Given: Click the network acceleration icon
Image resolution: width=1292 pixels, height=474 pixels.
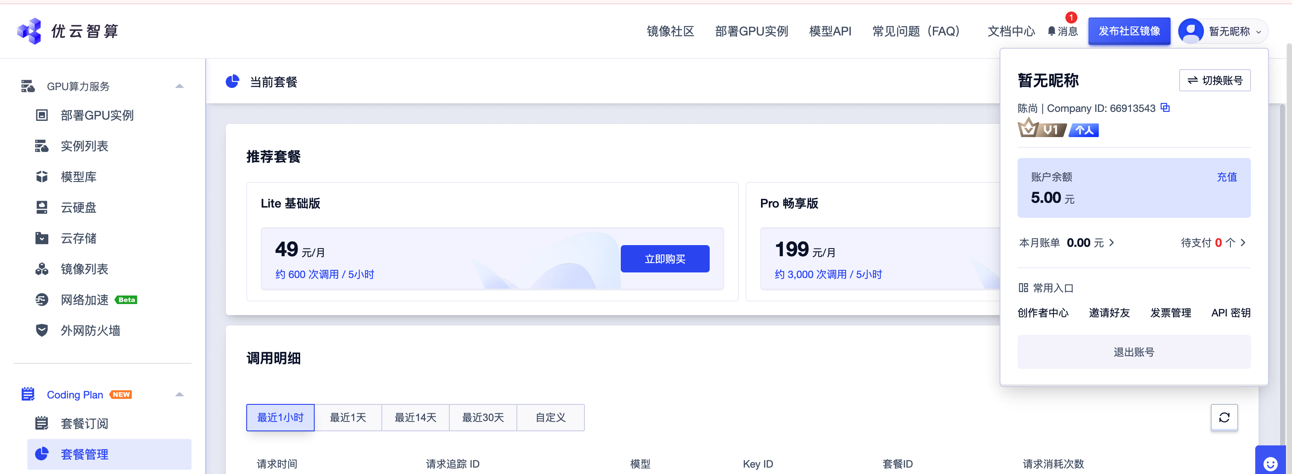Looking at the screenshot, I should (41, 300).
